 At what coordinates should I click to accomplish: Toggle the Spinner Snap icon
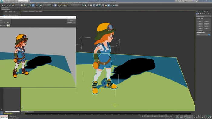point(67,5)
